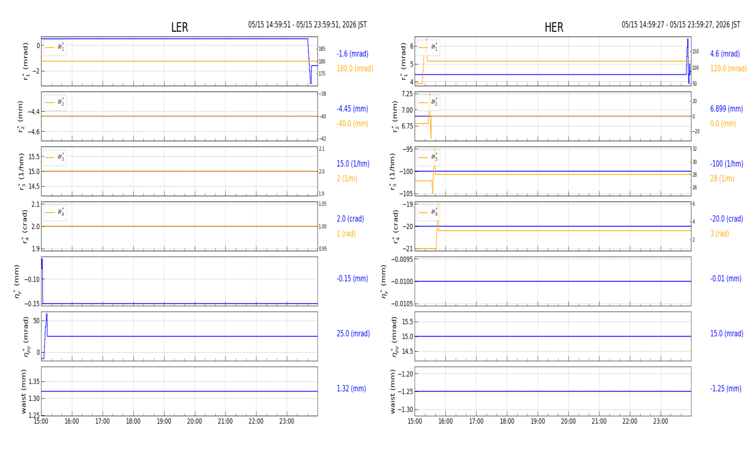Viewport: 747px width, 457px height.
Task: Click the HER waist (mm) y-axis label
Action: pos(393,391)
